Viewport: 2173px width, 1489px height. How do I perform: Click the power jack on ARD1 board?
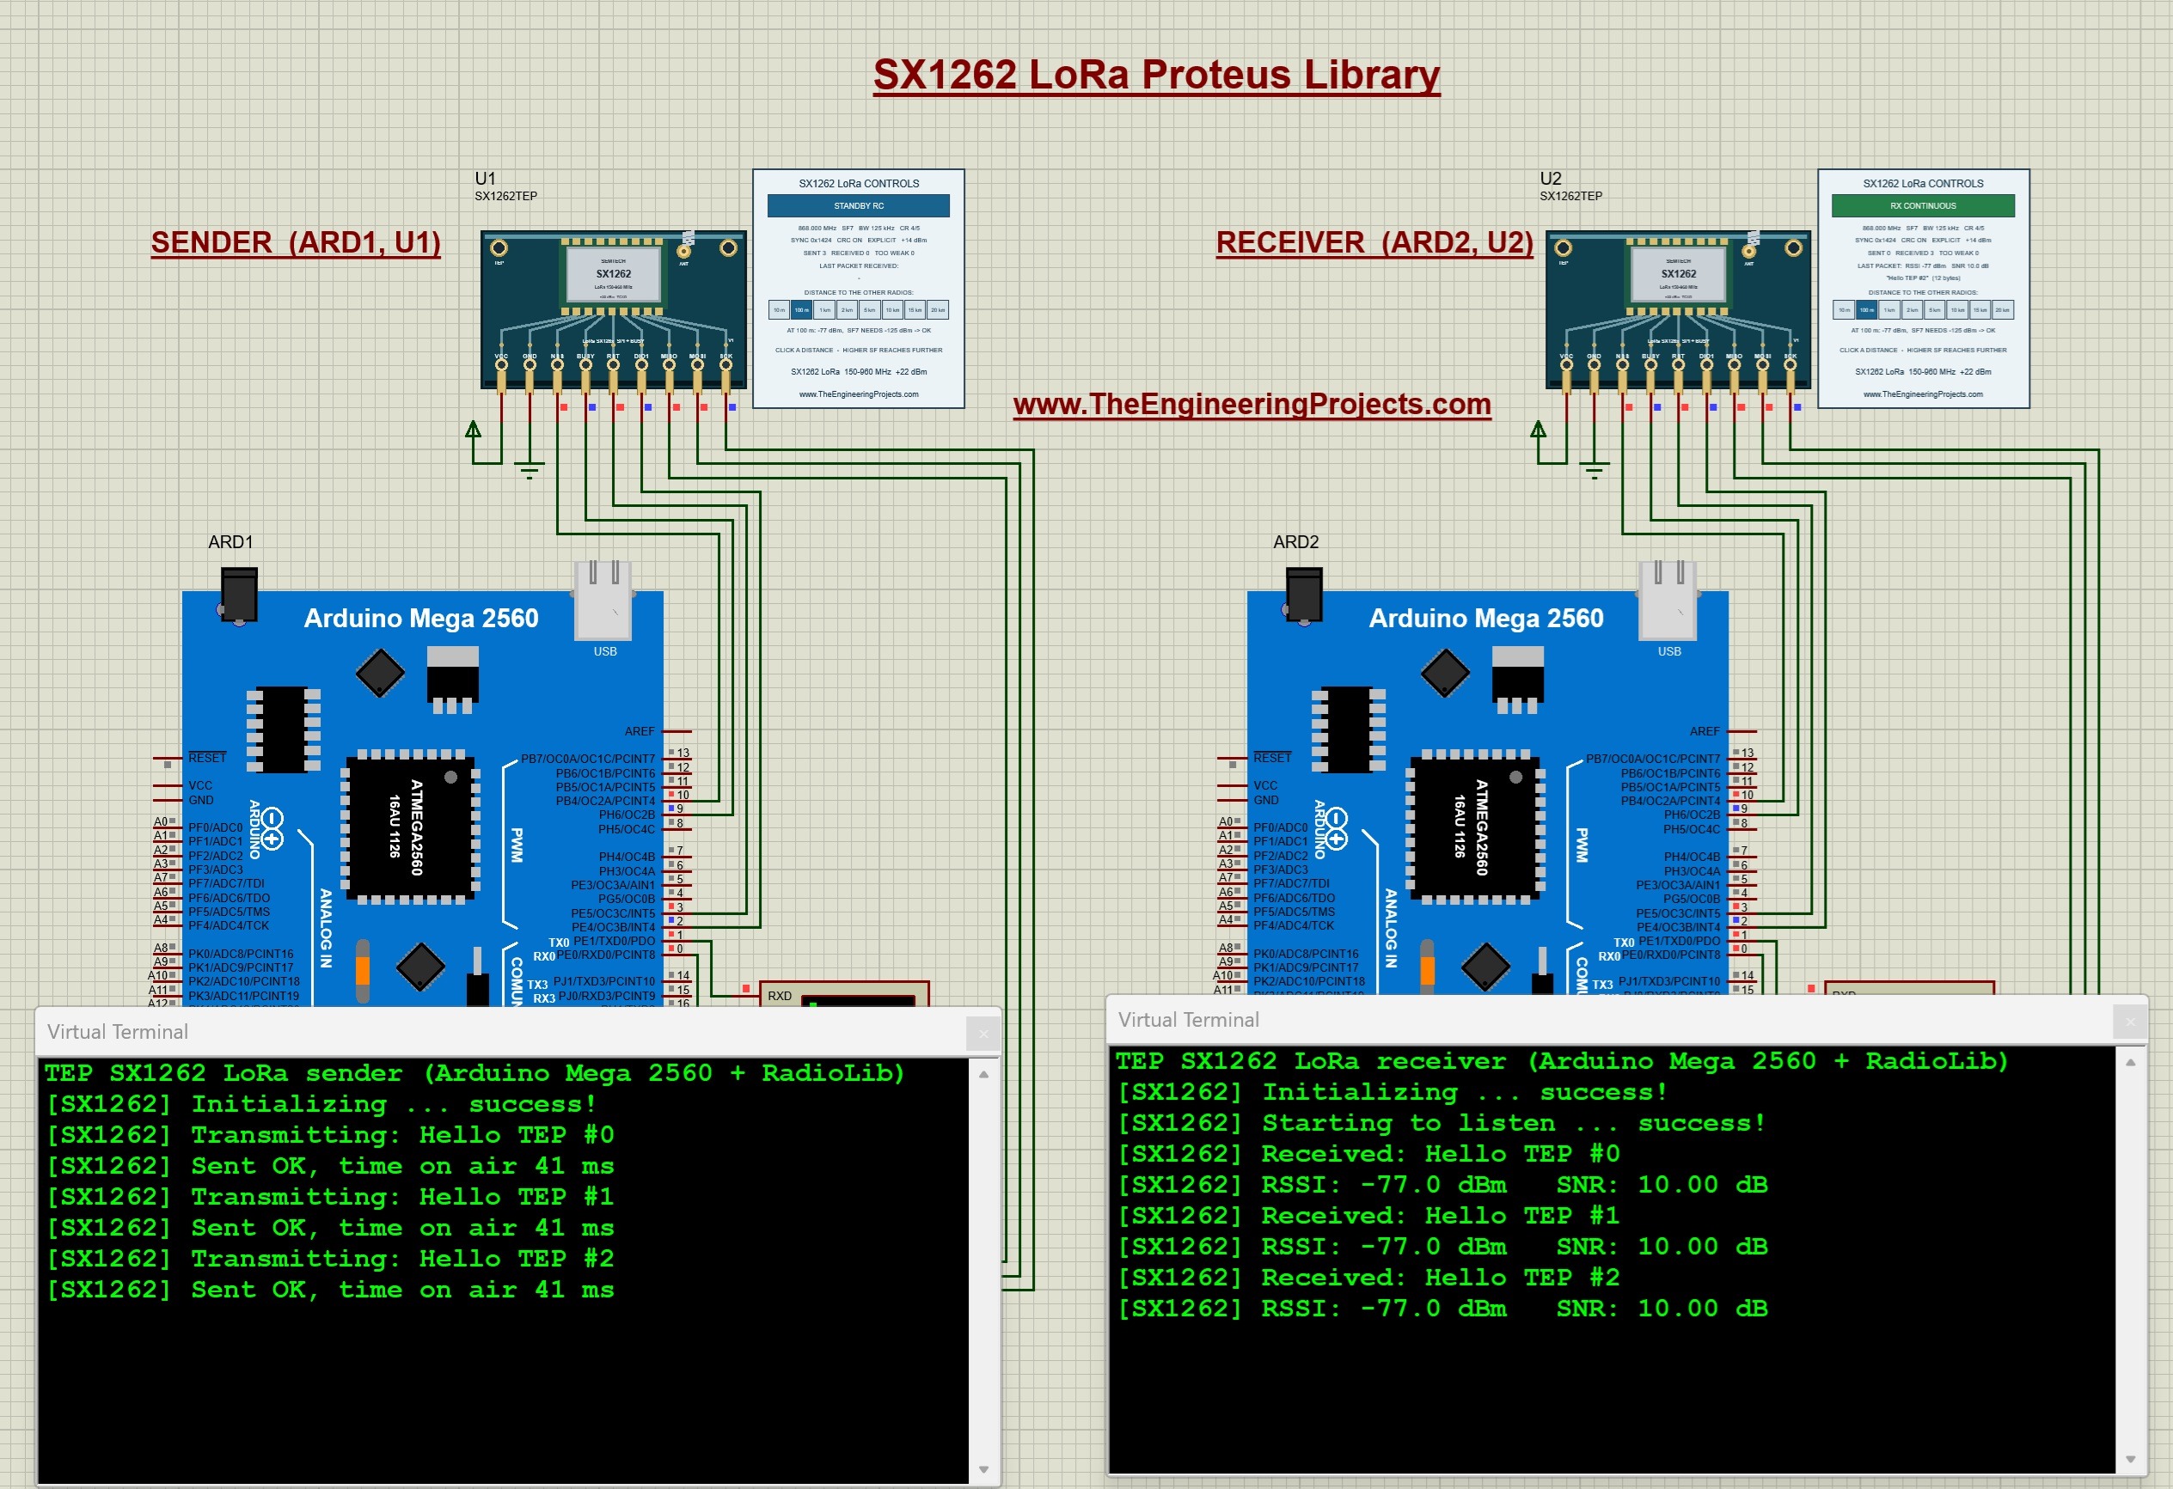point(238,595)
